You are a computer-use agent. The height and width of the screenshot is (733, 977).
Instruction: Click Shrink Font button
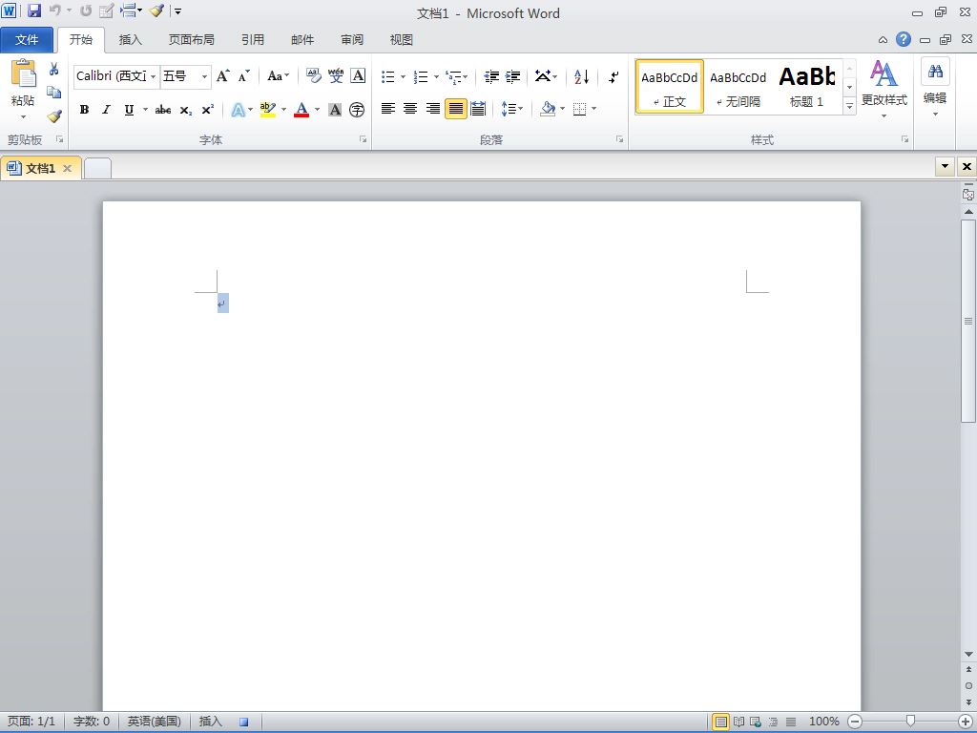(x=243, y=76)
